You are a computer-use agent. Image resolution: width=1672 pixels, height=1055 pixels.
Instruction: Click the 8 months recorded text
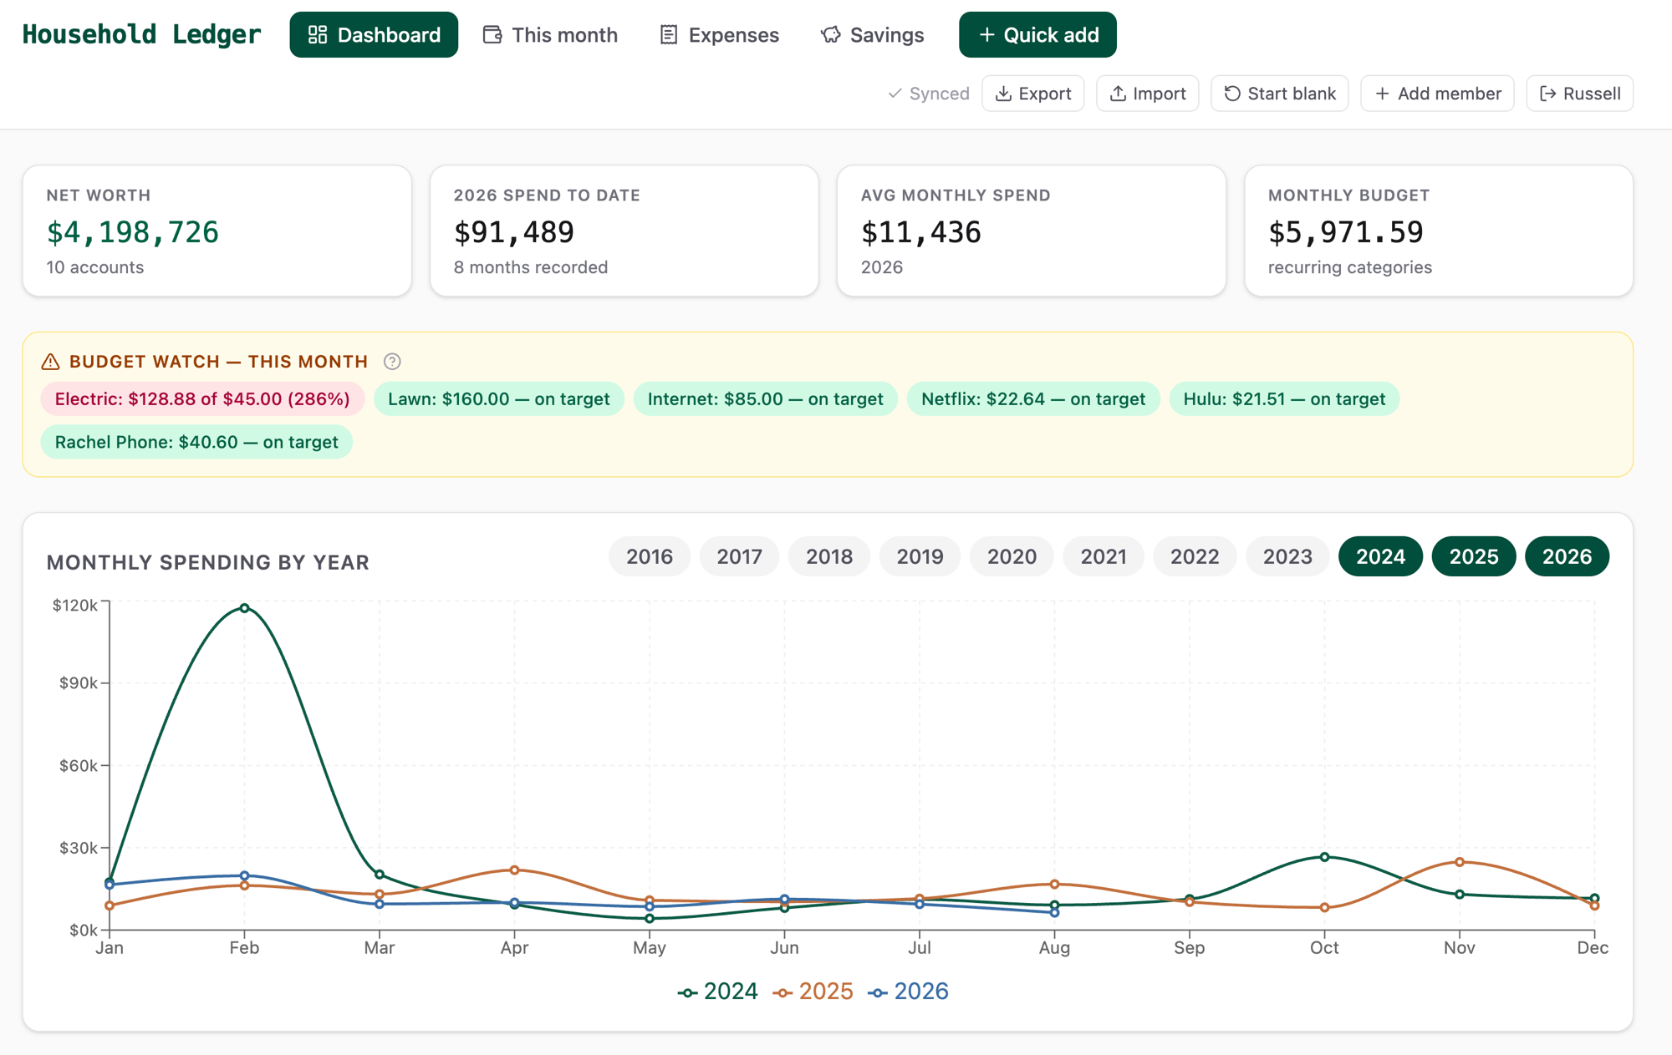click(531, 267)
